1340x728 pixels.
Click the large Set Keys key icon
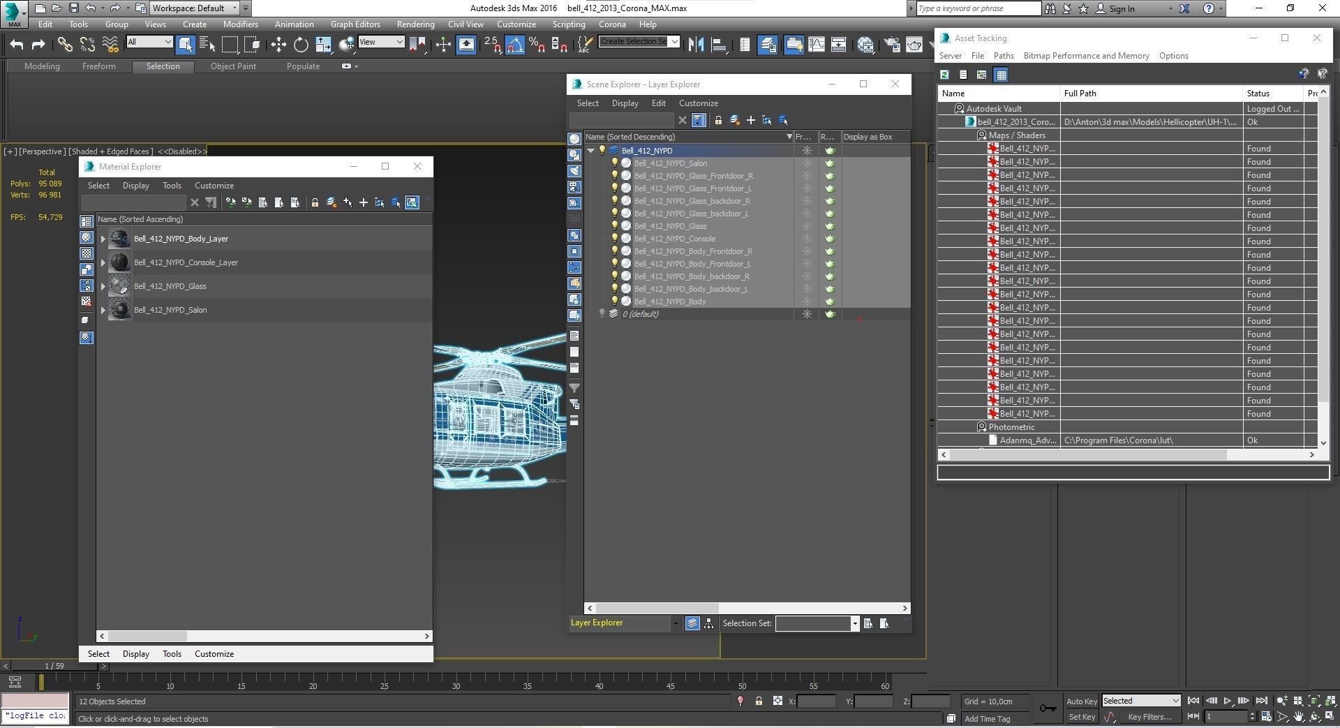point(1048,708)
